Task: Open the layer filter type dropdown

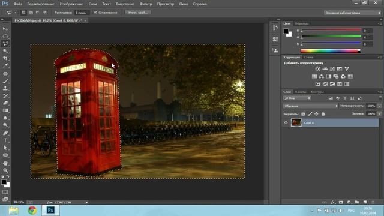Action: pyautogui.click(x=297, y=98)
